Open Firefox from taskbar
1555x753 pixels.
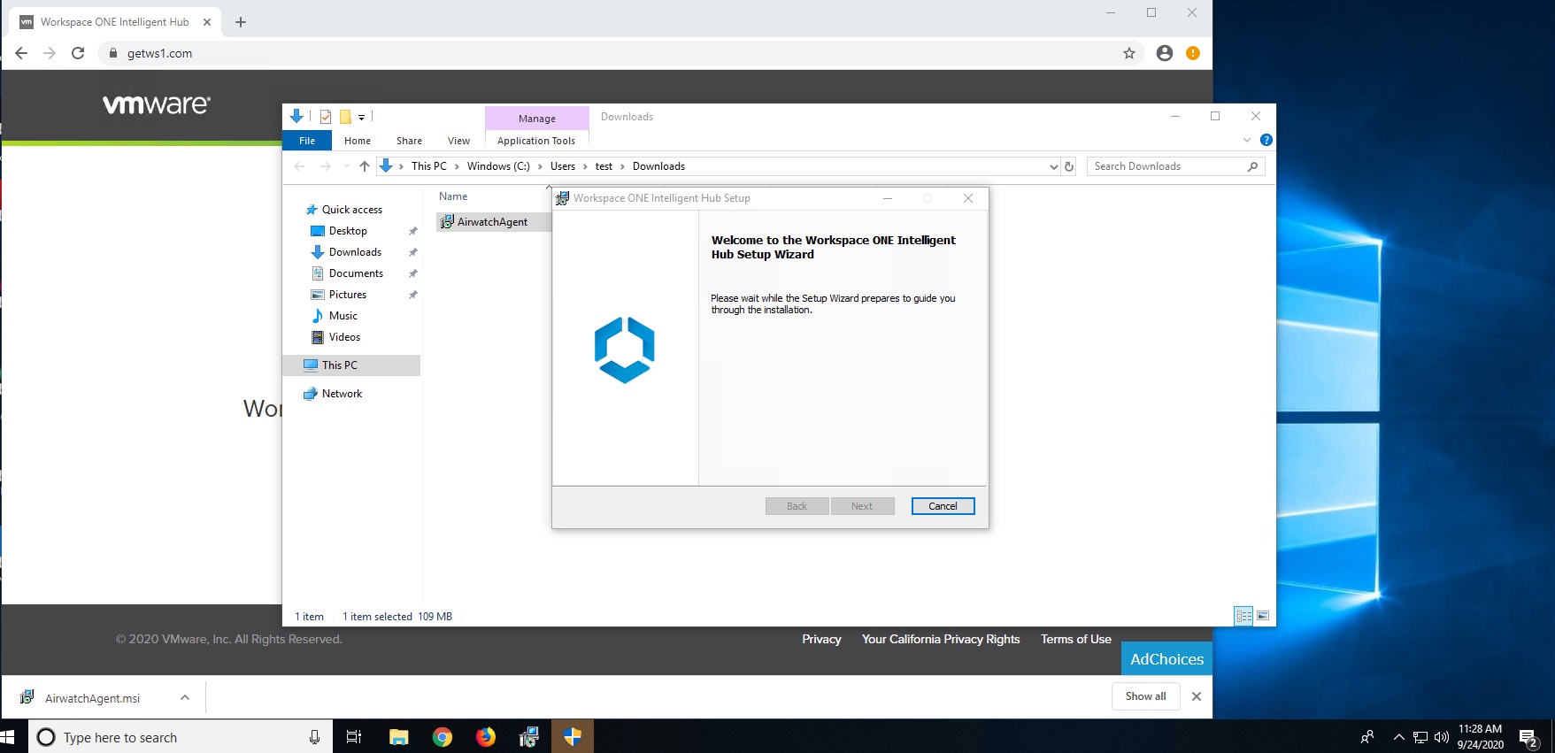tap(486, 736)
